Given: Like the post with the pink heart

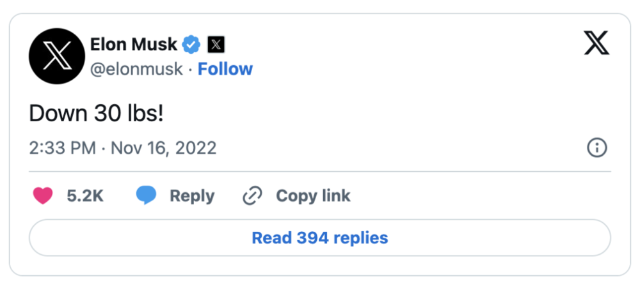Looking at the screenshot, I should 43,196.
